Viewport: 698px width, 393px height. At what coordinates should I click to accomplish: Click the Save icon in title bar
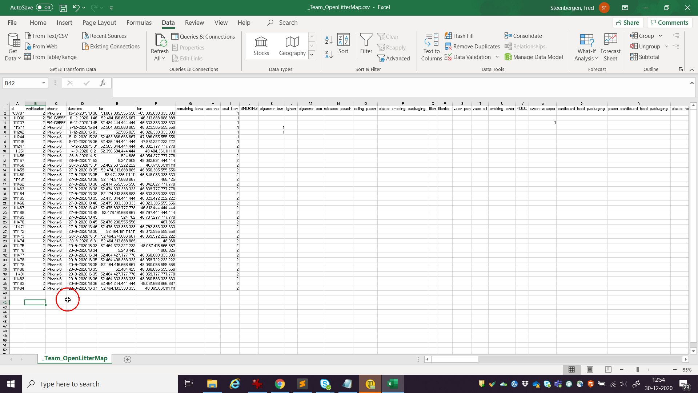[63, 8]
